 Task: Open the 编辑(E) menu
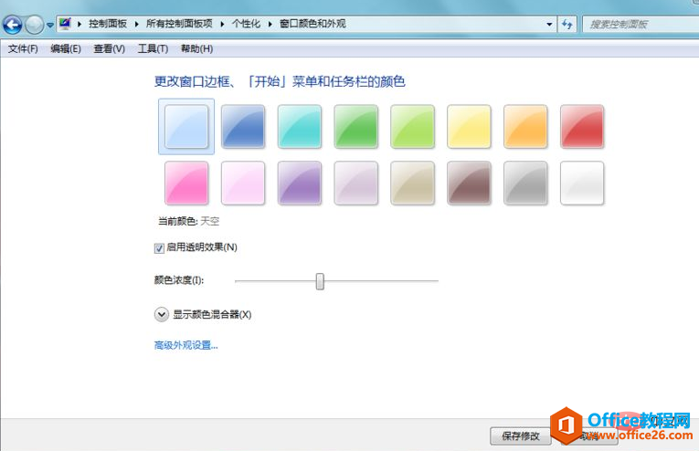click(66, 48)
